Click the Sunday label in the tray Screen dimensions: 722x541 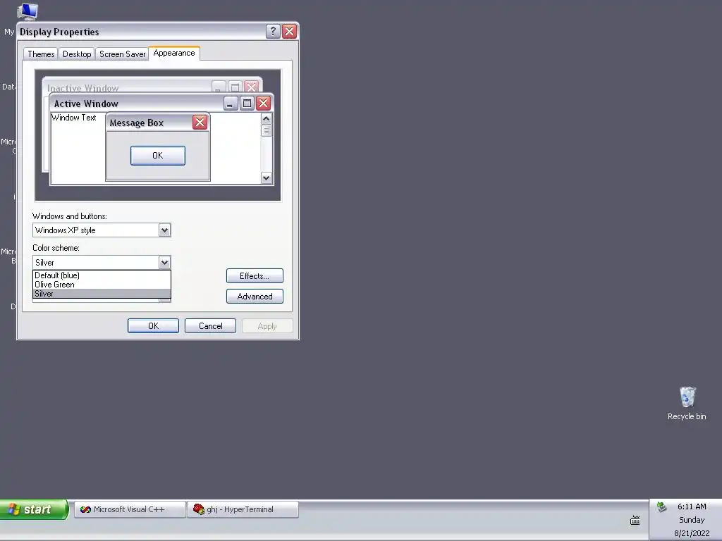point(692,520)
